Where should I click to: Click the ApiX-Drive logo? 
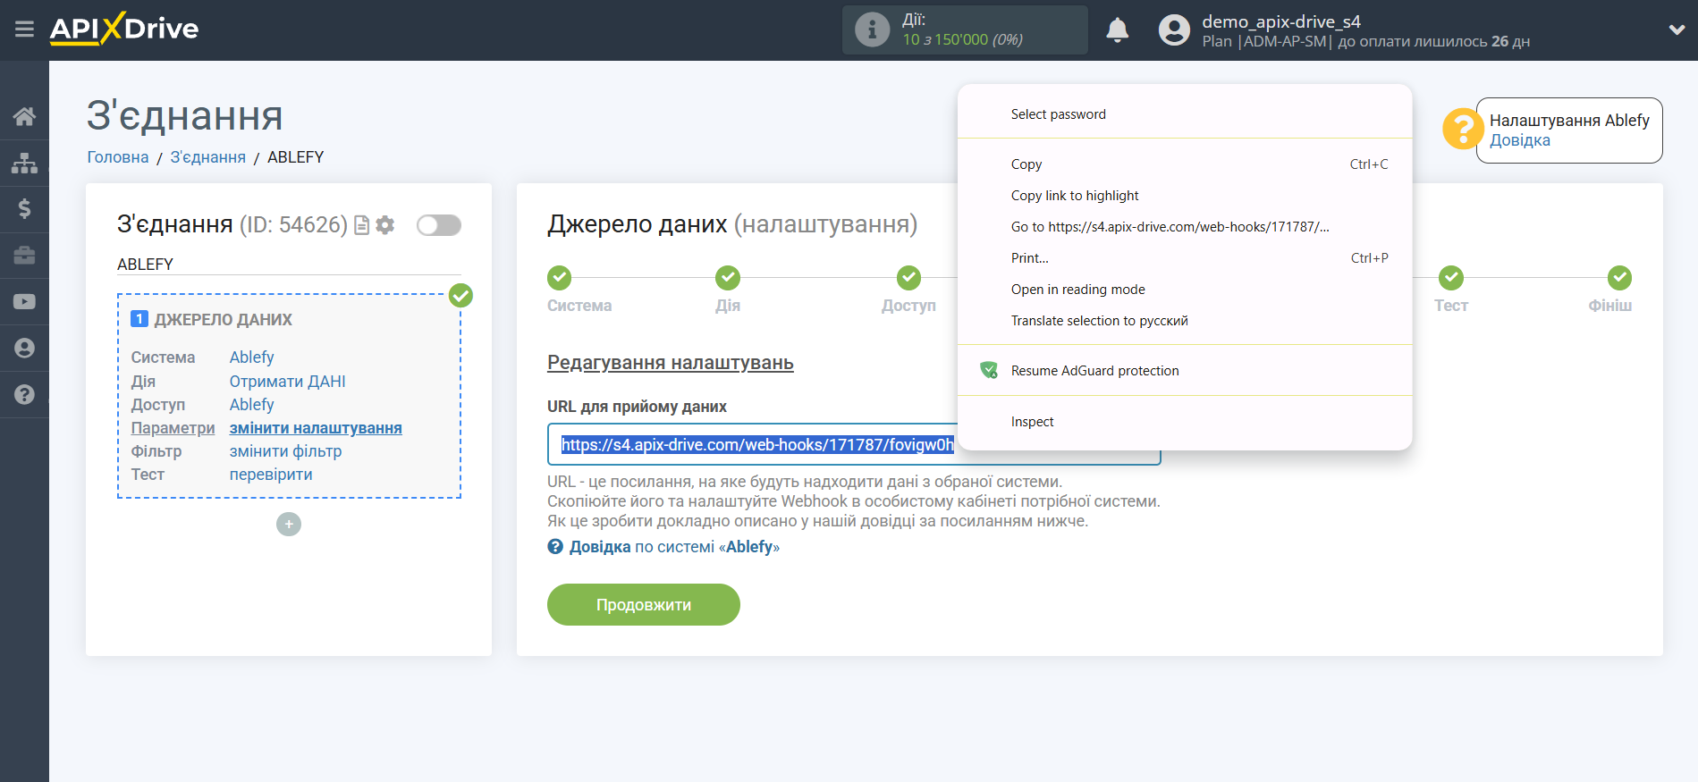124,29
